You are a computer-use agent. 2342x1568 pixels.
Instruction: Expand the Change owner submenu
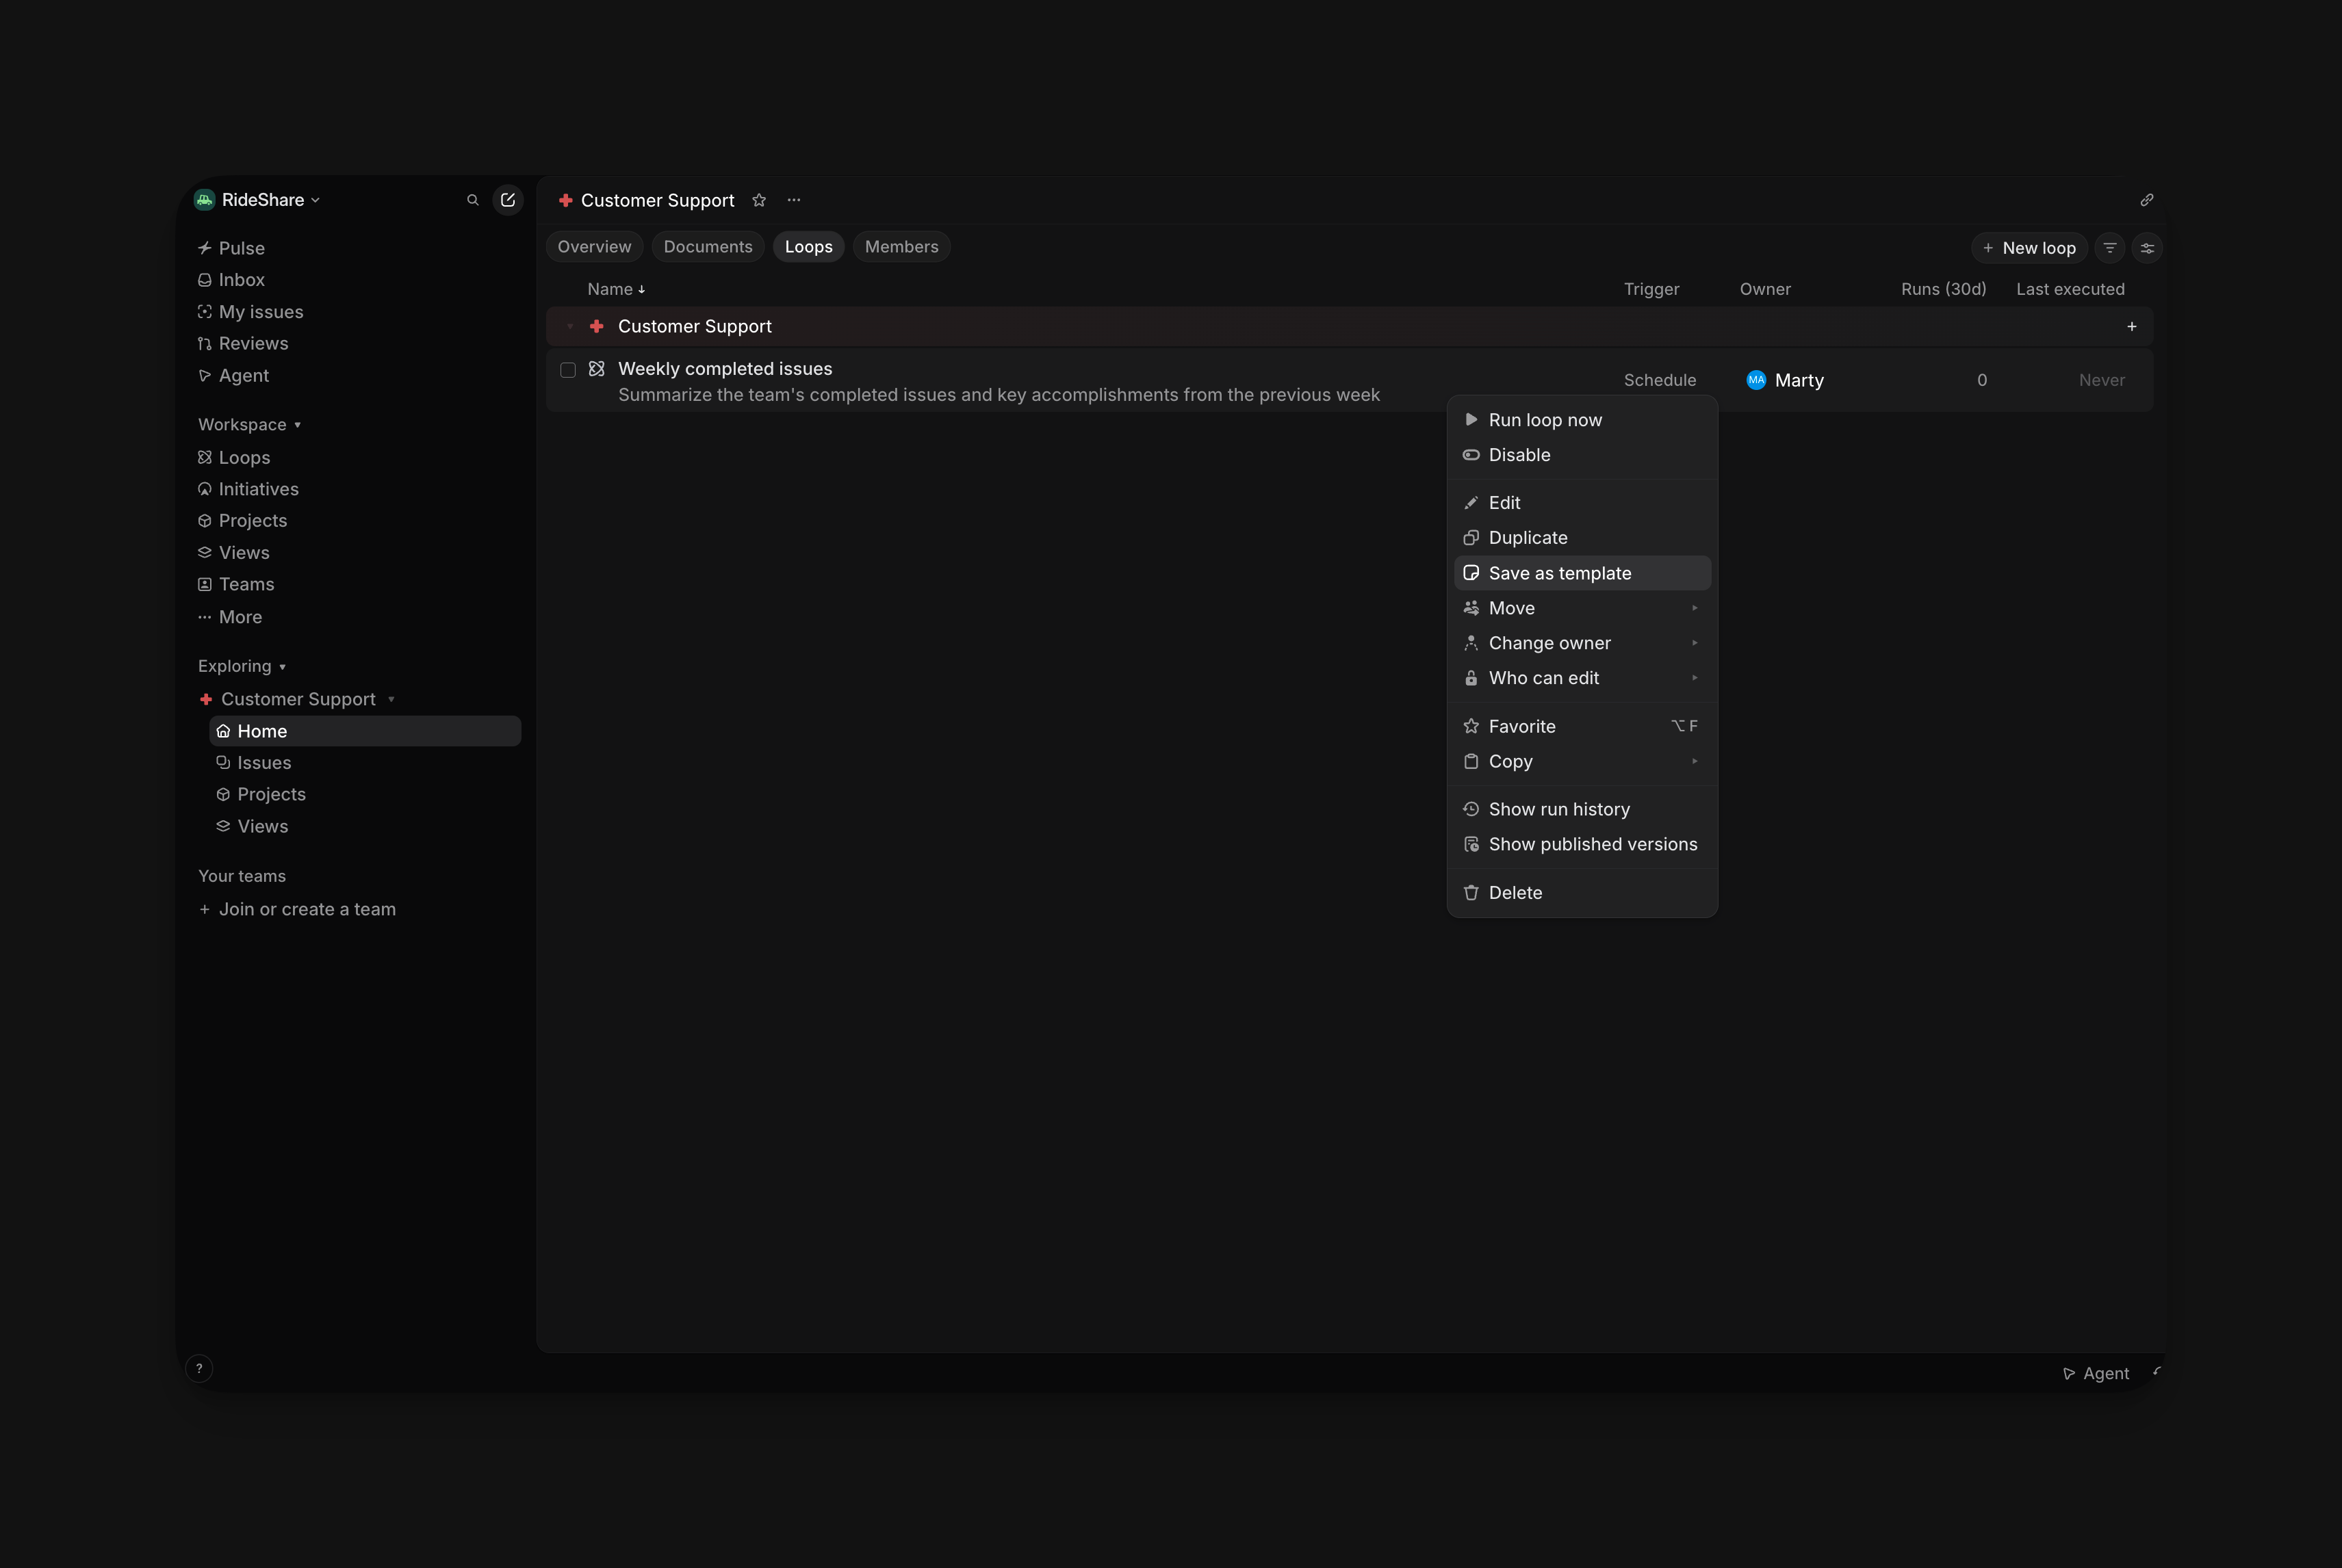(1582, 643)
